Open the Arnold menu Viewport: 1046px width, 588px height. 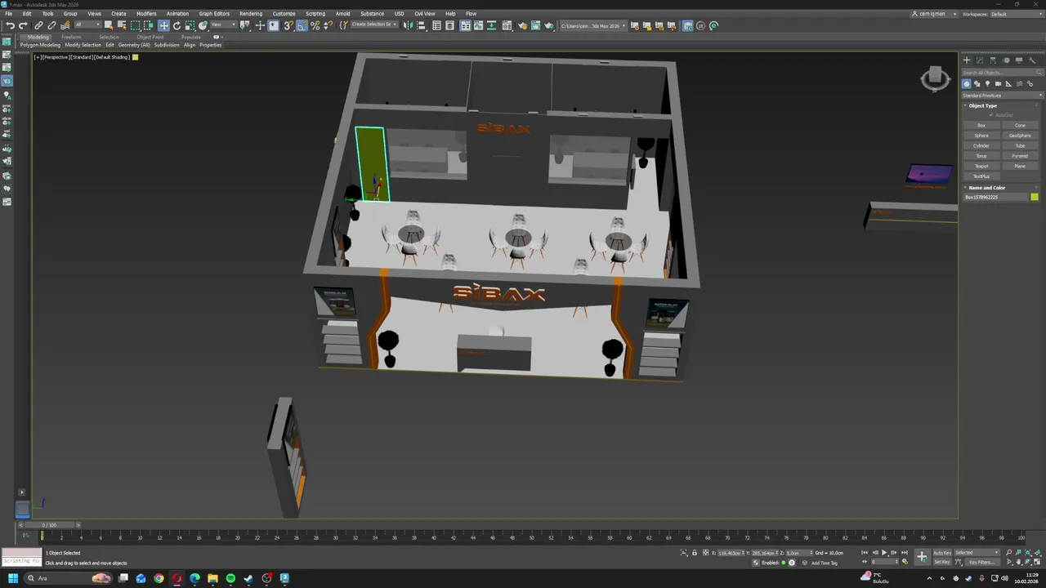click(x=342, y=14)
